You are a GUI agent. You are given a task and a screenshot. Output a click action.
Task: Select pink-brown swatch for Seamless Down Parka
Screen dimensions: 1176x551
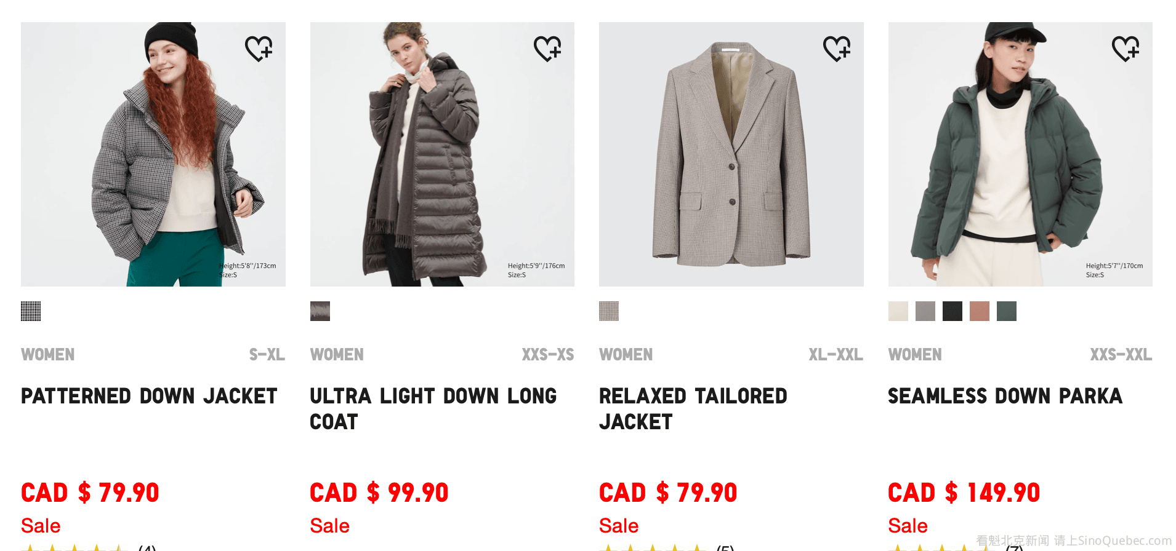tap(980, 311)
